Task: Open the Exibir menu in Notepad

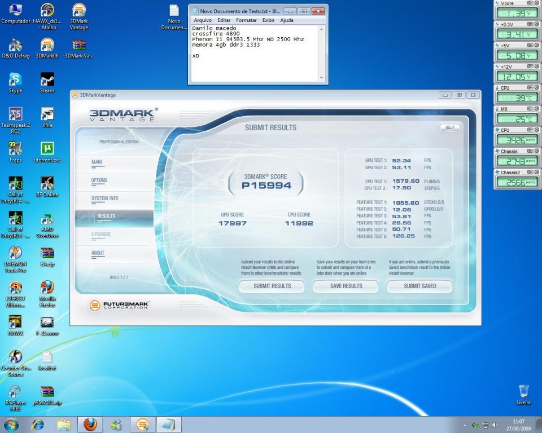Action: (x=268, y=20)
